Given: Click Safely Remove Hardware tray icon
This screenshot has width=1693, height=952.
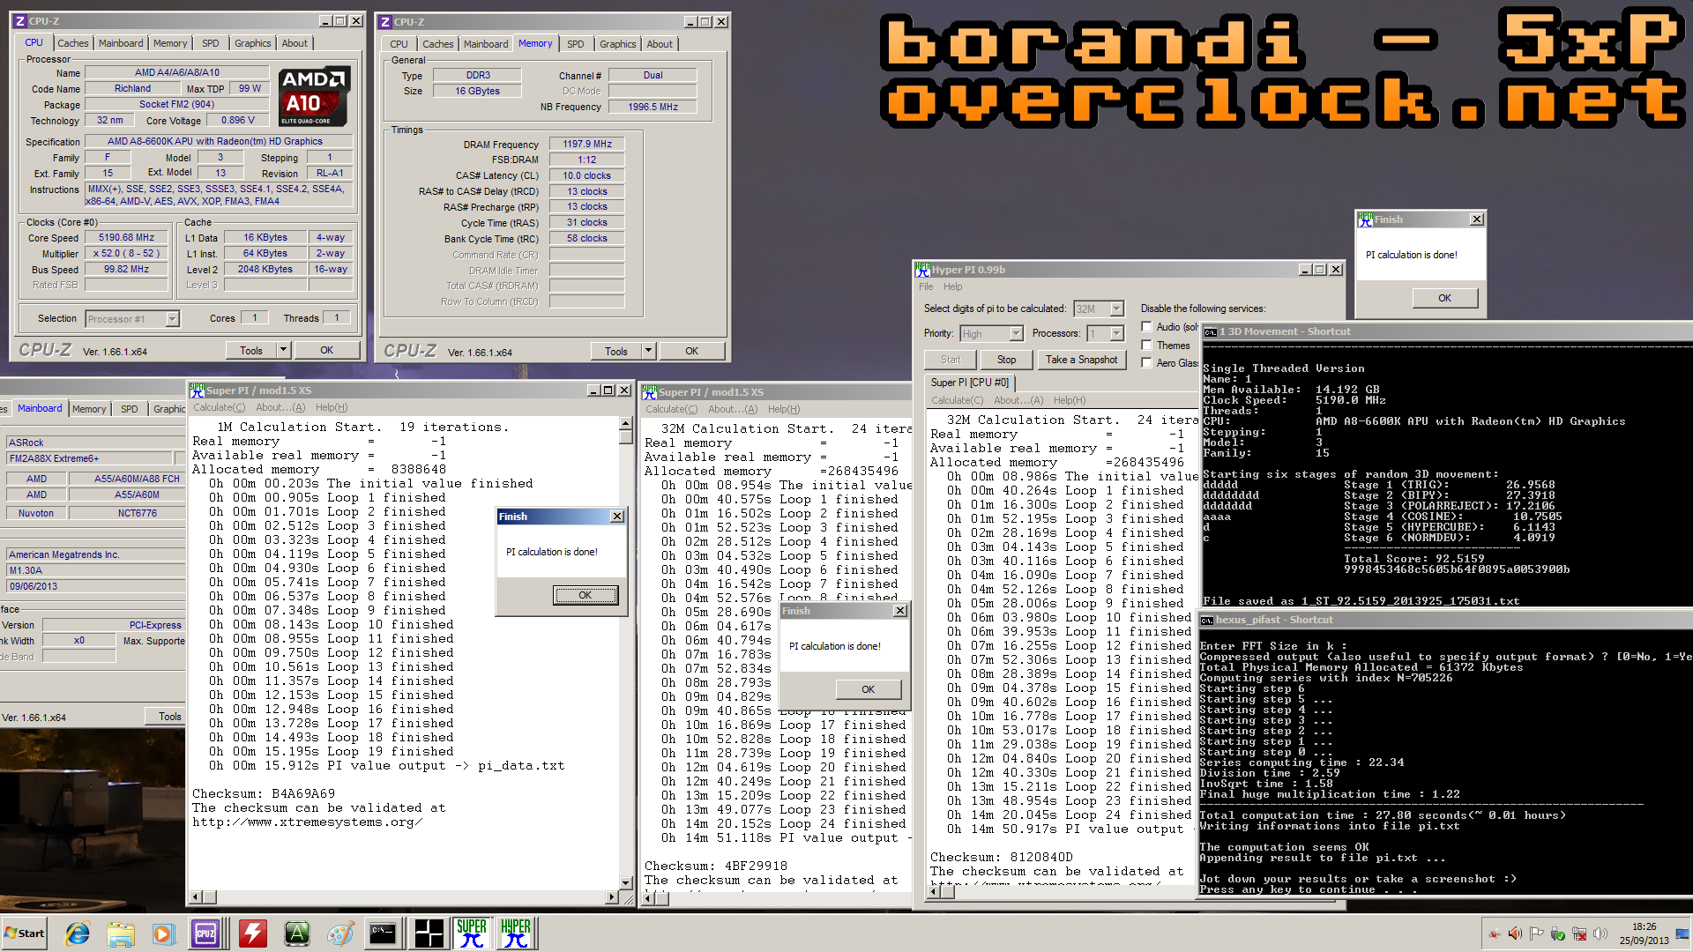Looking at the screenshot, I should coord(1557,933).
